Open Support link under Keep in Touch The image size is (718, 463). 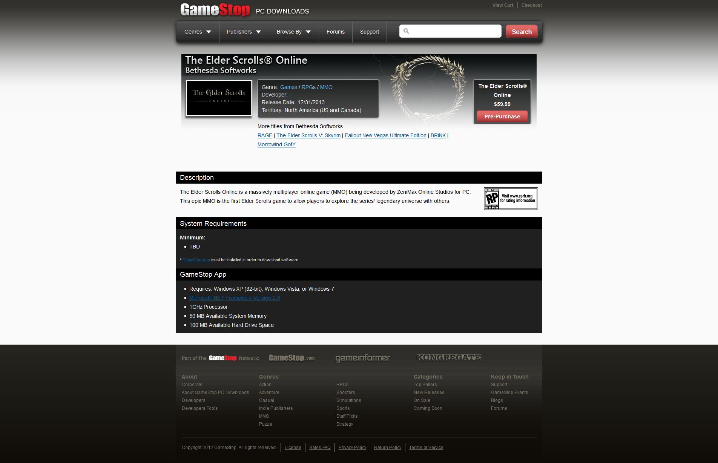499,385
